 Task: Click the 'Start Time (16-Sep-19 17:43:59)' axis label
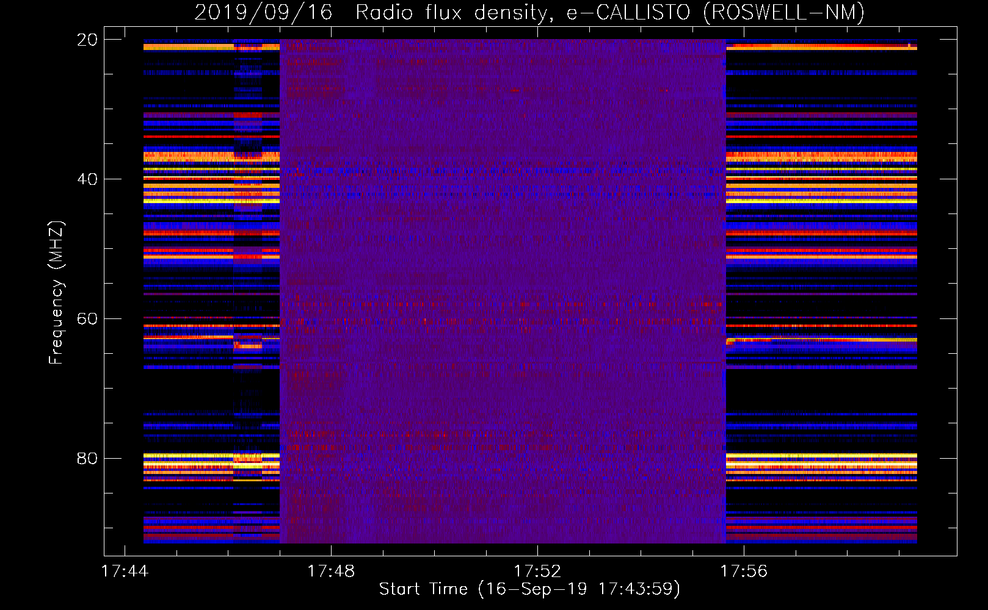point(529,589)
